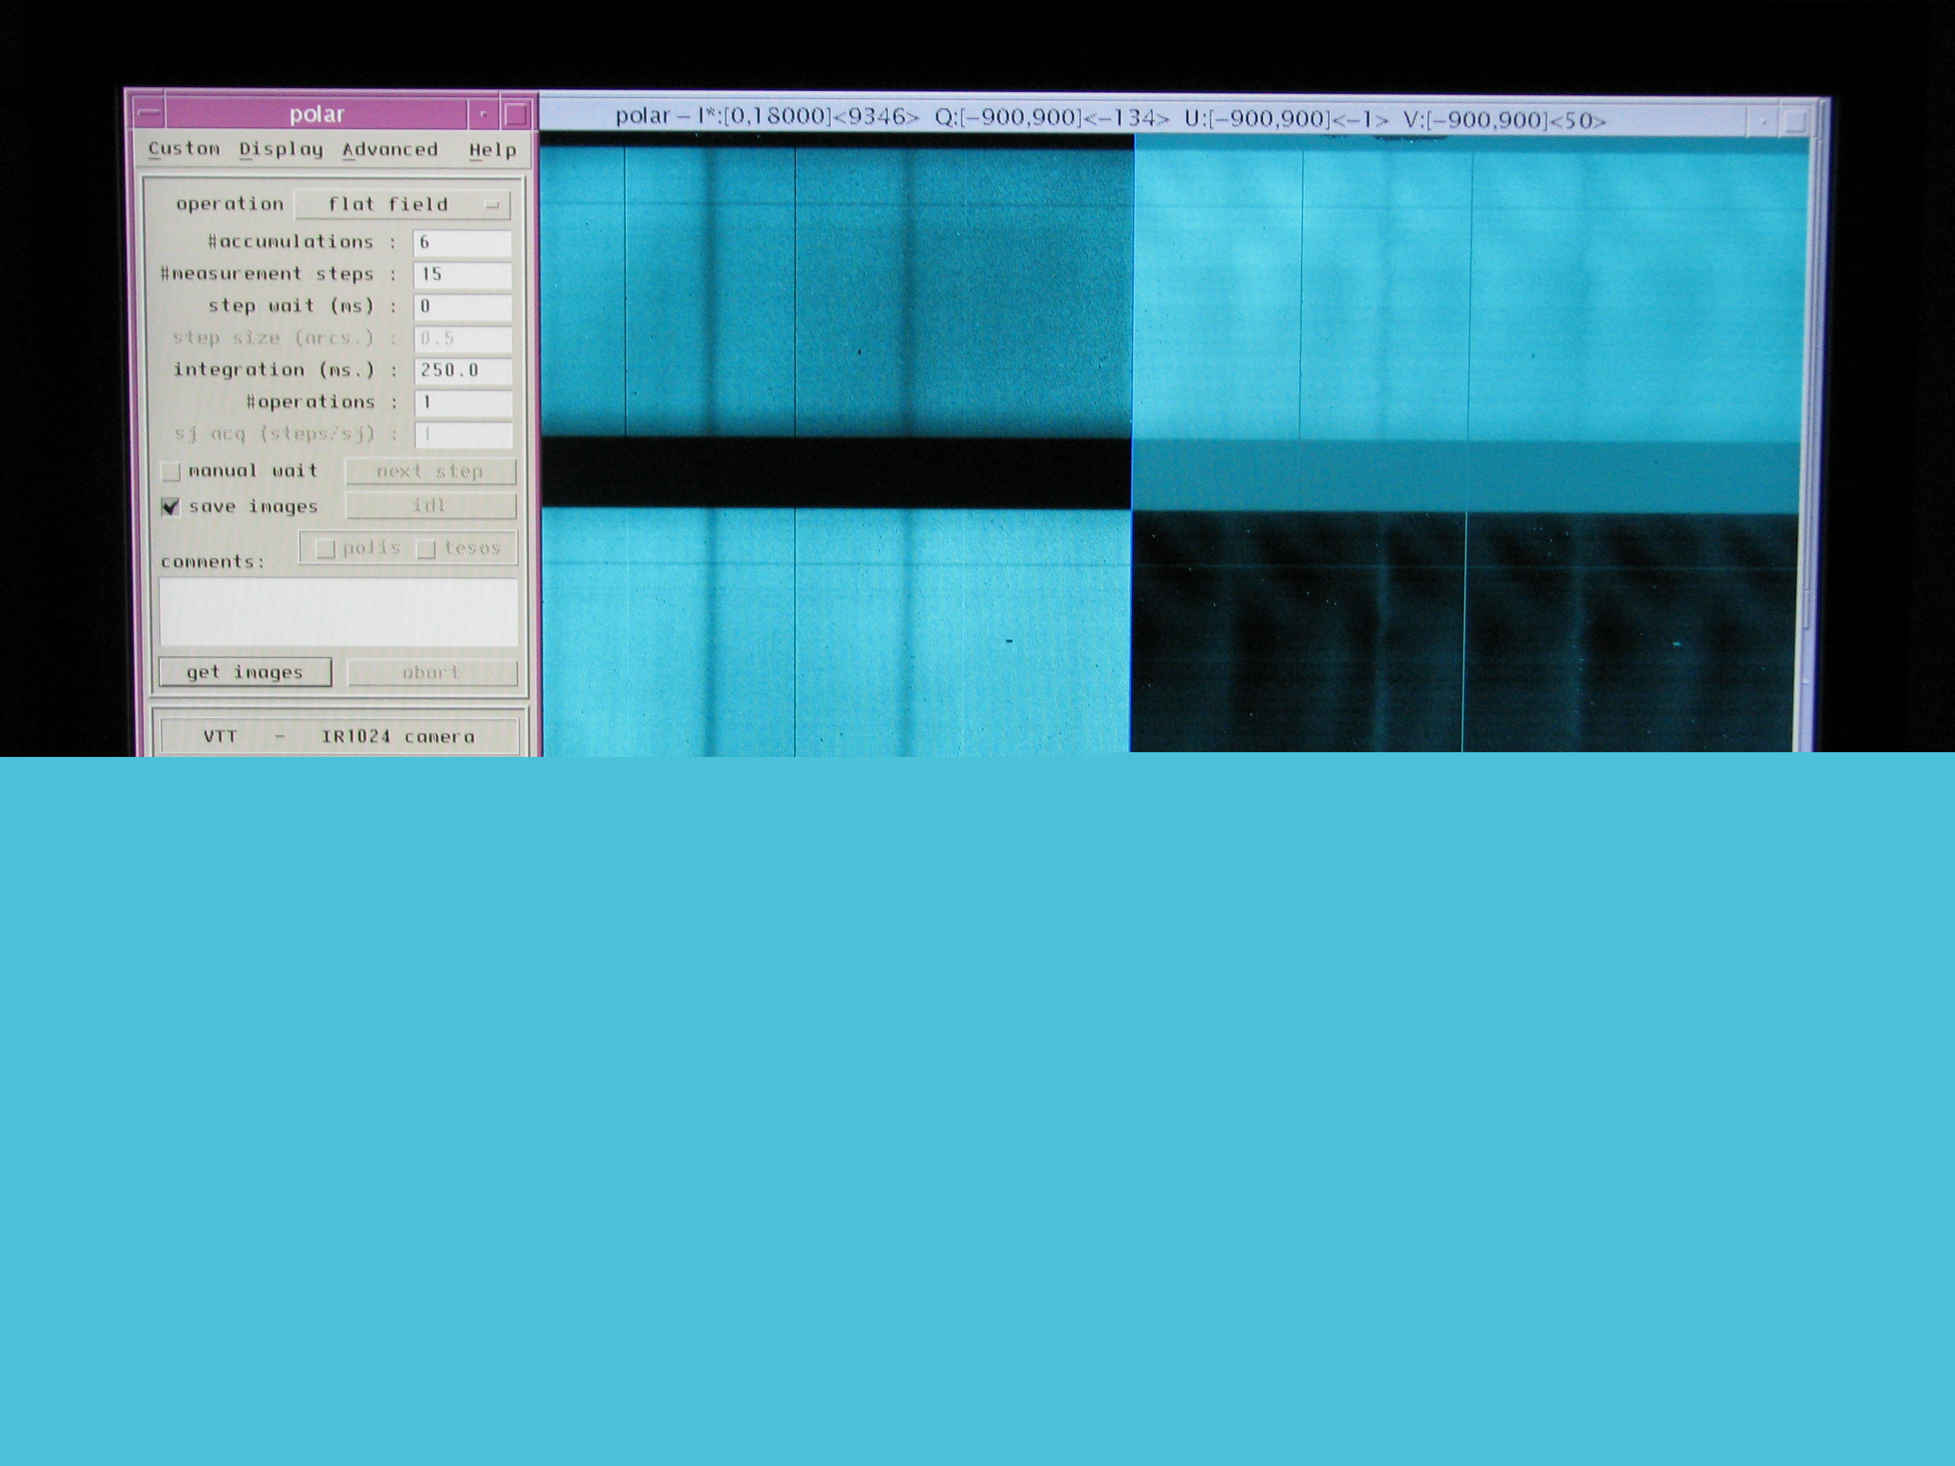The height and width of the screenshot is (1466, 1955).
Task: Click the #accumulations input field
Action: 462,242
